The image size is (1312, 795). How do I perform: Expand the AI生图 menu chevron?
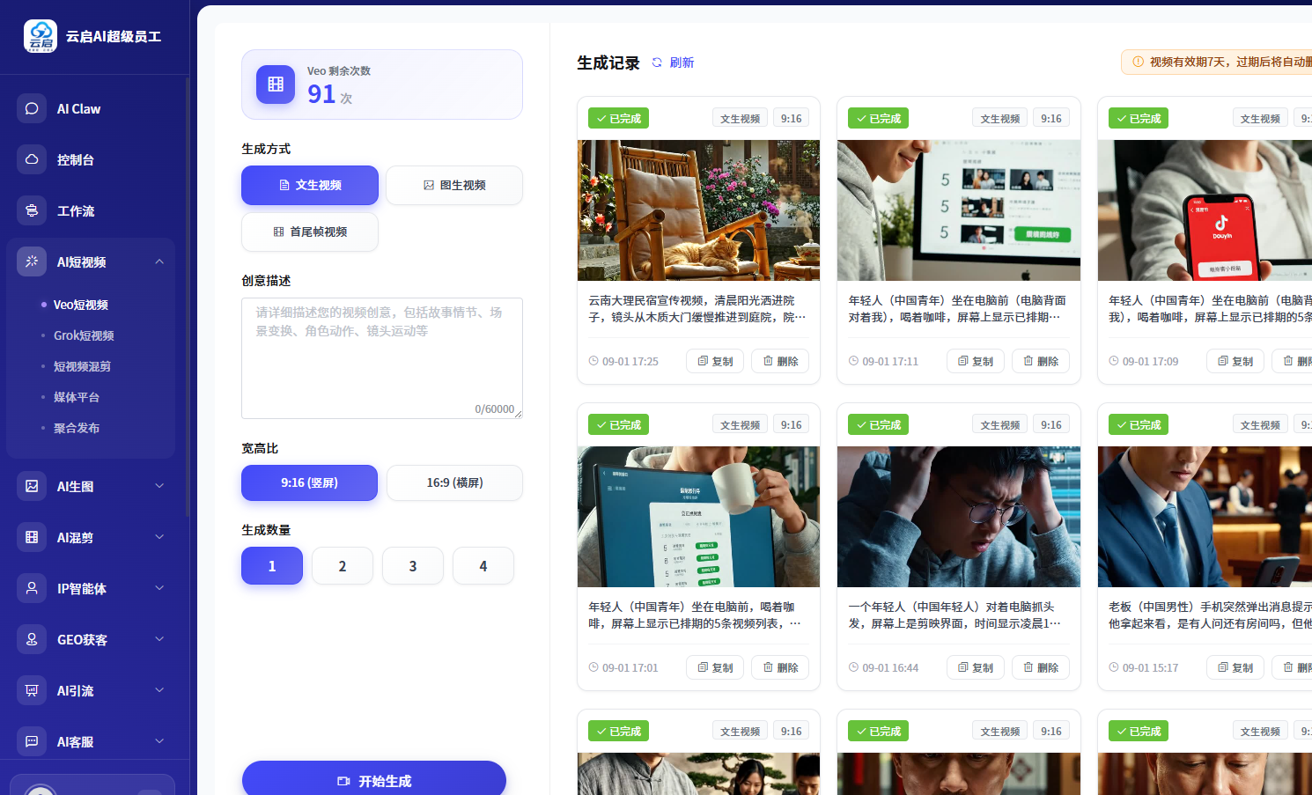tap(159, 486)
